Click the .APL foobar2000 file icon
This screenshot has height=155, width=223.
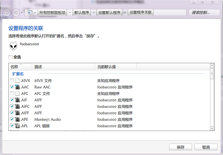pyautogui.click(x=17, y=126)
